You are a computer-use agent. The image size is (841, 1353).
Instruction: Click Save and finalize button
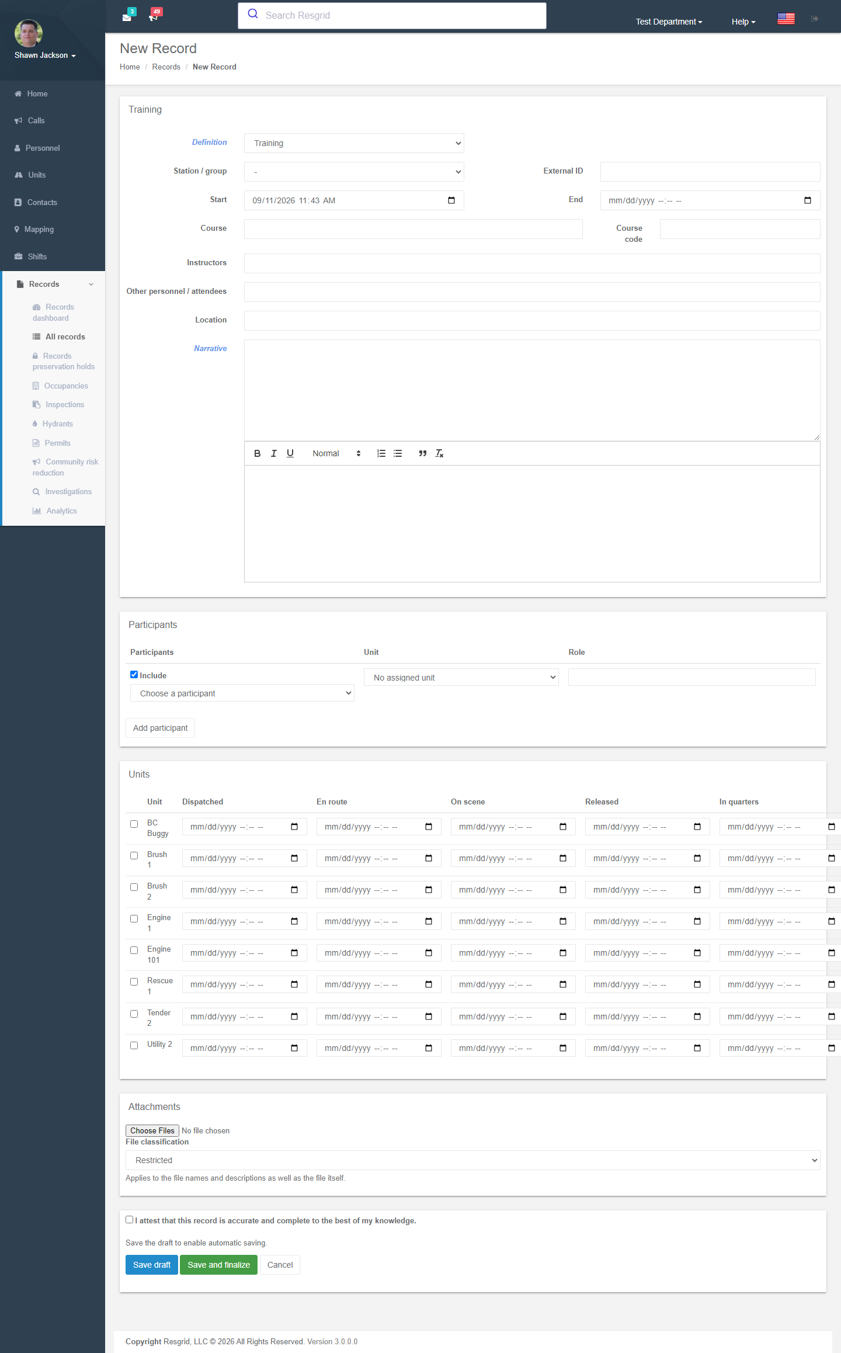coord(219,1265)
